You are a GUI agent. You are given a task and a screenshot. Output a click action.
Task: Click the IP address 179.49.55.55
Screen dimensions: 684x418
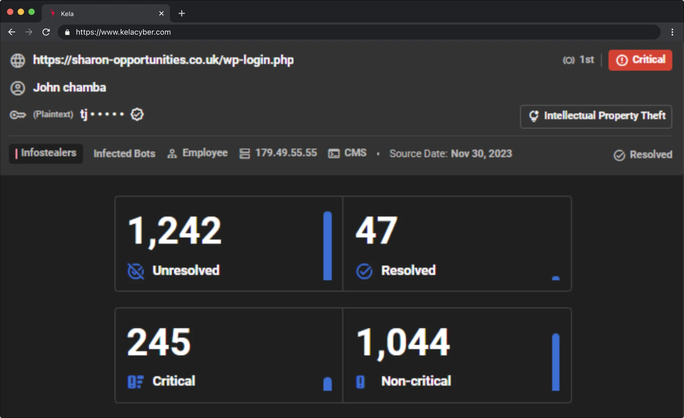286,153
